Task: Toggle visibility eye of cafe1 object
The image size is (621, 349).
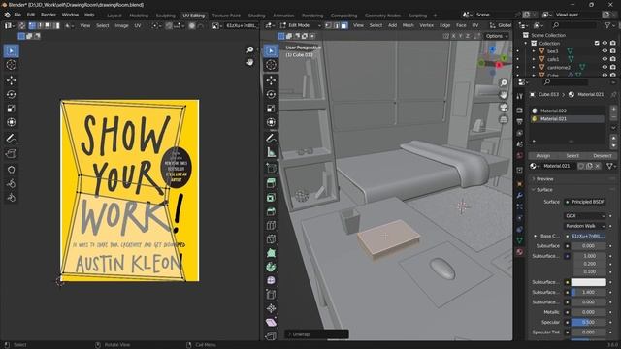Action: pyautogui.click(x=605, y=59)
